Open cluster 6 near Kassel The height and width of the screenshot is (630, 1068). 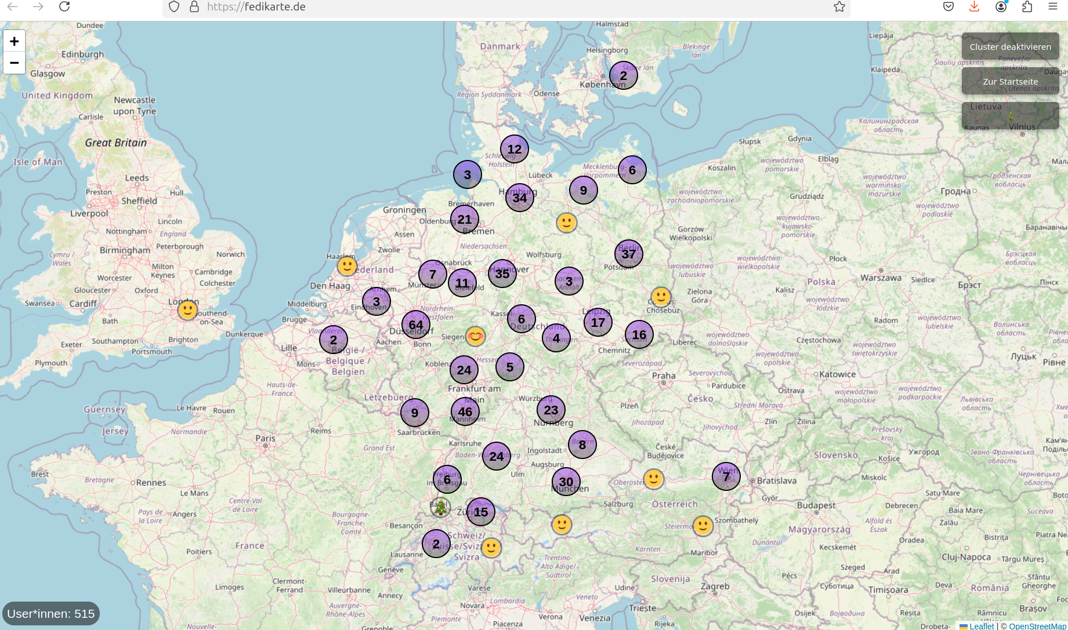point(522,319)
